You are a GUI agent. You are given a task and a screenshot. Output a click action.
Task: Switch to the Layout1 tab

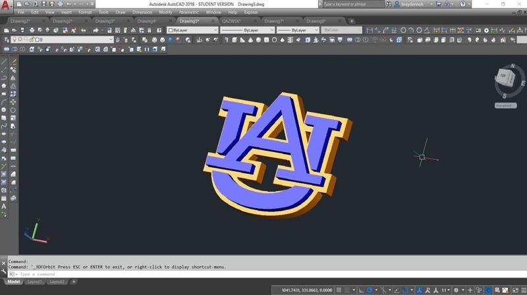coord(34,282)
